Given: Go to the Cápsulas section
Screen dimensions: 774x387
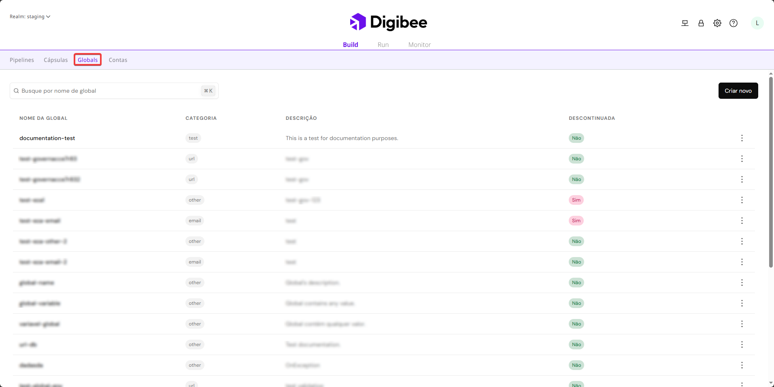Looking at the screenshot, I should click(56, 60).
